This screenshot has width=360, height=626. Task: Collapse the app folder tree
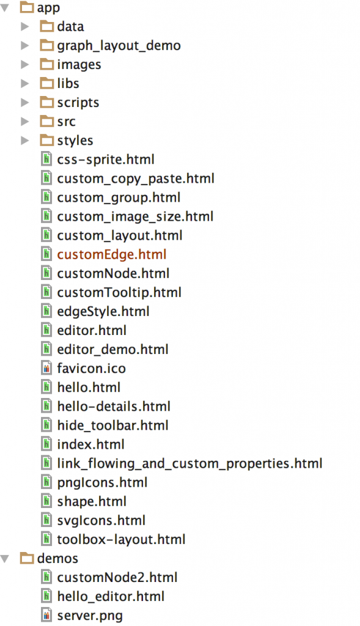(x=5, y=7)
